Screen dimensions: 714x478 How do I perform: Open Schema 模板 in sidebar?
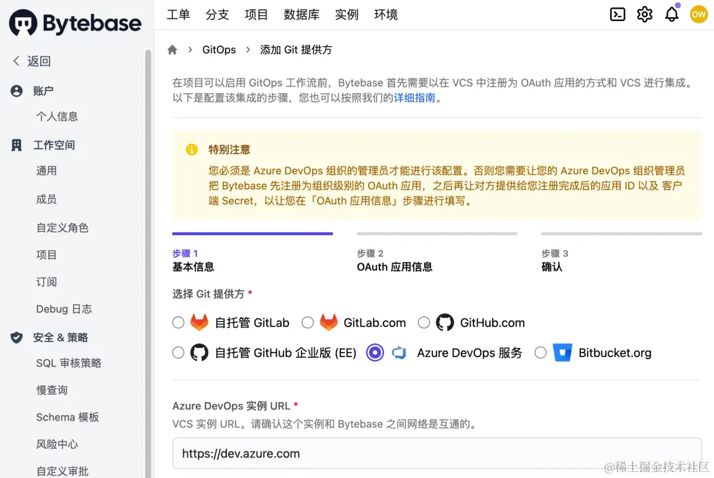pos(67,417)
